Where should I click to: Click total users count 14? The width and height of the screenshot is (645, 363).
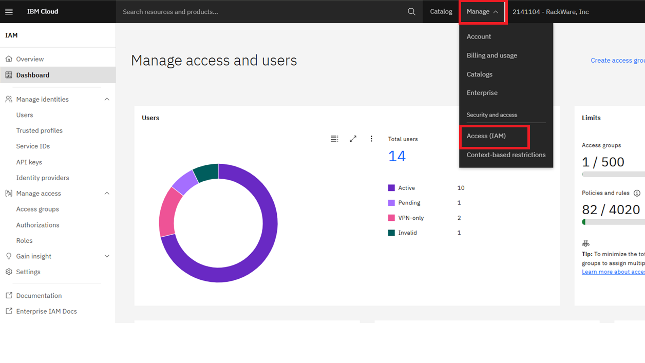(x=396, y=156)
